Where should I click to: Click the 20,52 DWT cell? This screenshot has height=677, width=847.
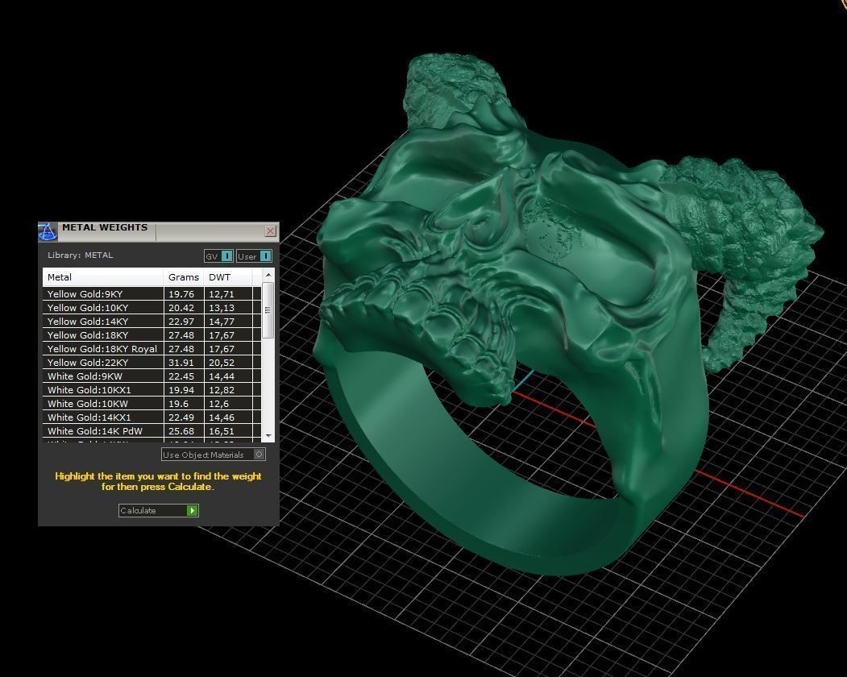click(228, 363)
